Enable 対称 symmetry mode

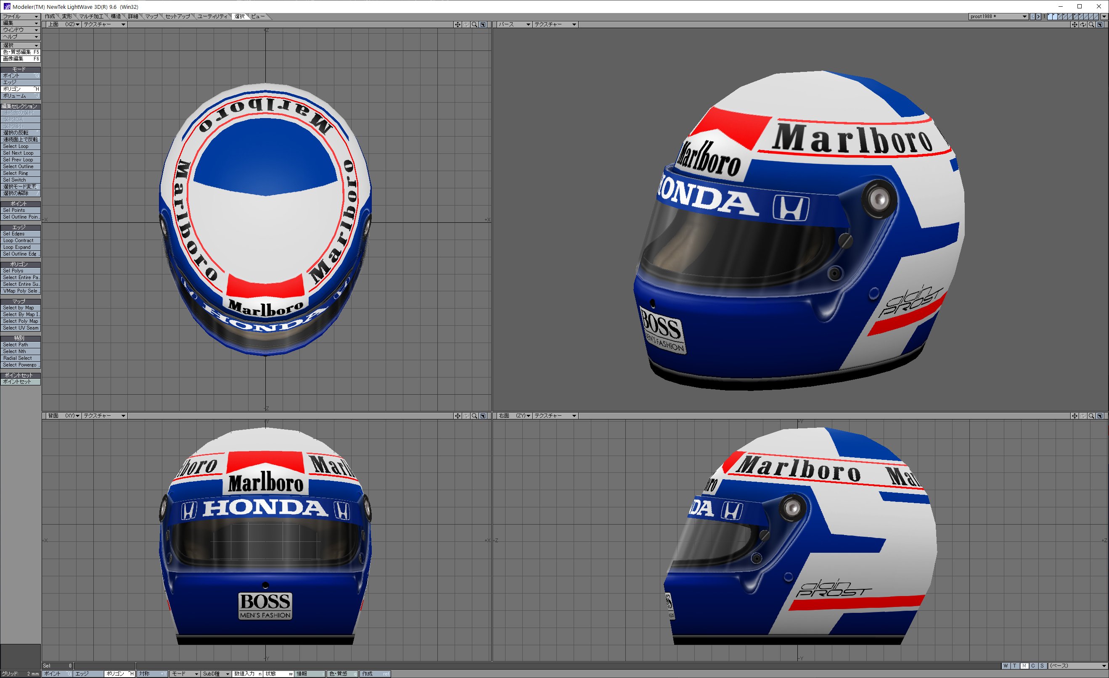(x=152, y=674)
